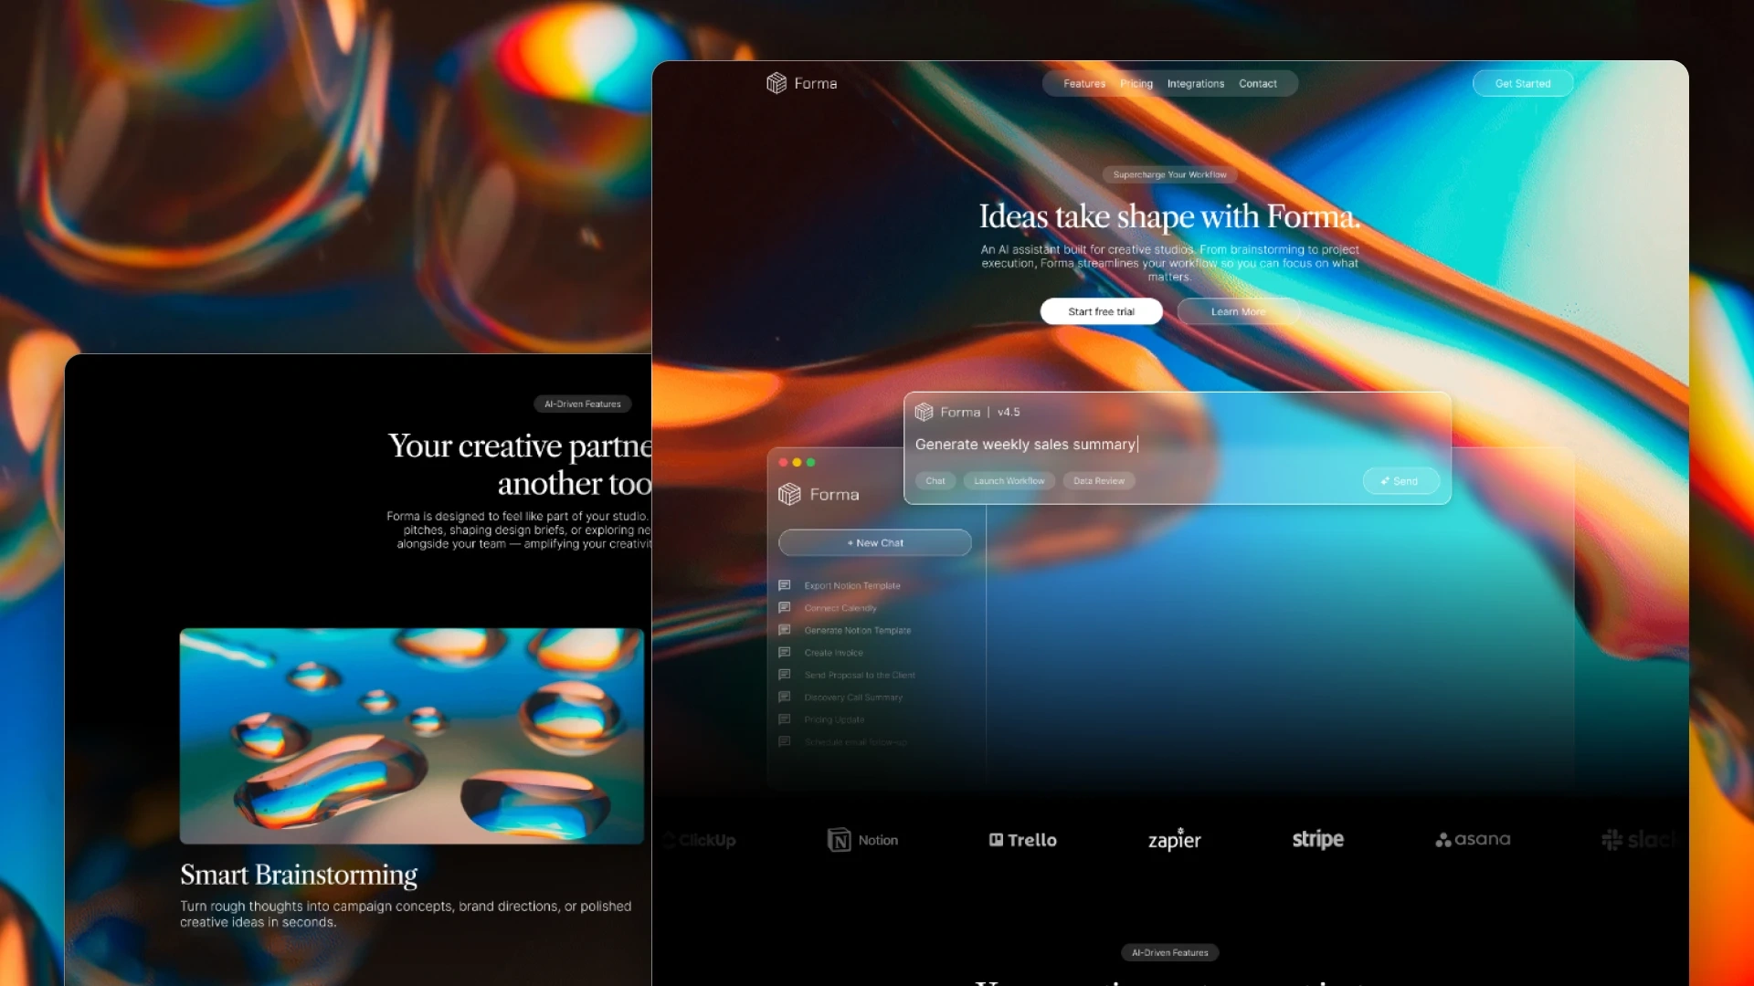Click the Learn More button

[x=1238, y=311]
